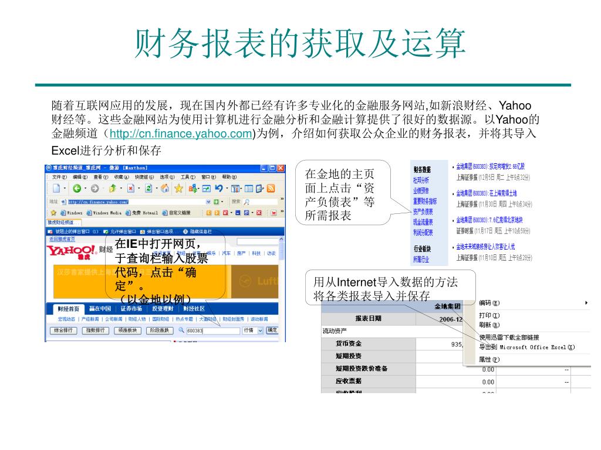Expand the dropdown arrow beside the Go button
The height and width of the screenshot is (450, 601).
click(x=222, y=202)
